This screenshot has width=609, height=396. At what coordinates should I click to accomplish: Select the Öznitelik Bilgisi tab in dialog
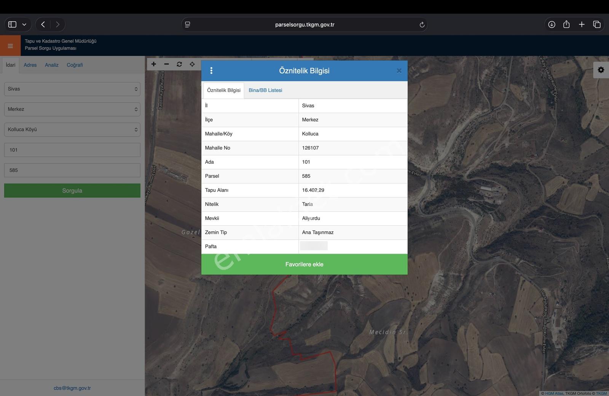(x=224, y=90)
